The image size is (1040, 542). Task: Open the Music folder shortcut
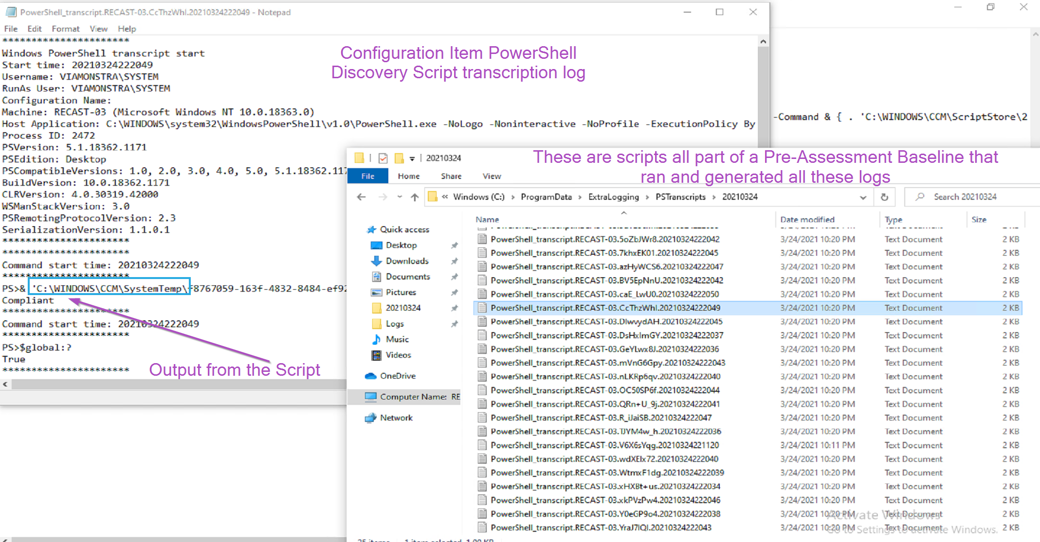(x=397, y=339)
